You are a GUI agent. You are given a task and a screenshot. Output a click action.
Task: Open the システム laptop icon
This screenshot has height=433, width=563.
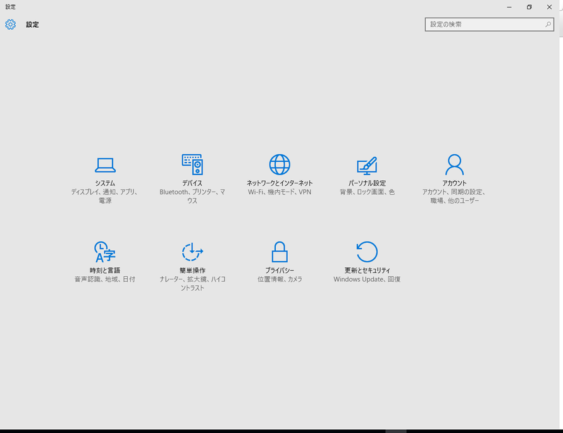pyautogui.click(x=105, y=165)
